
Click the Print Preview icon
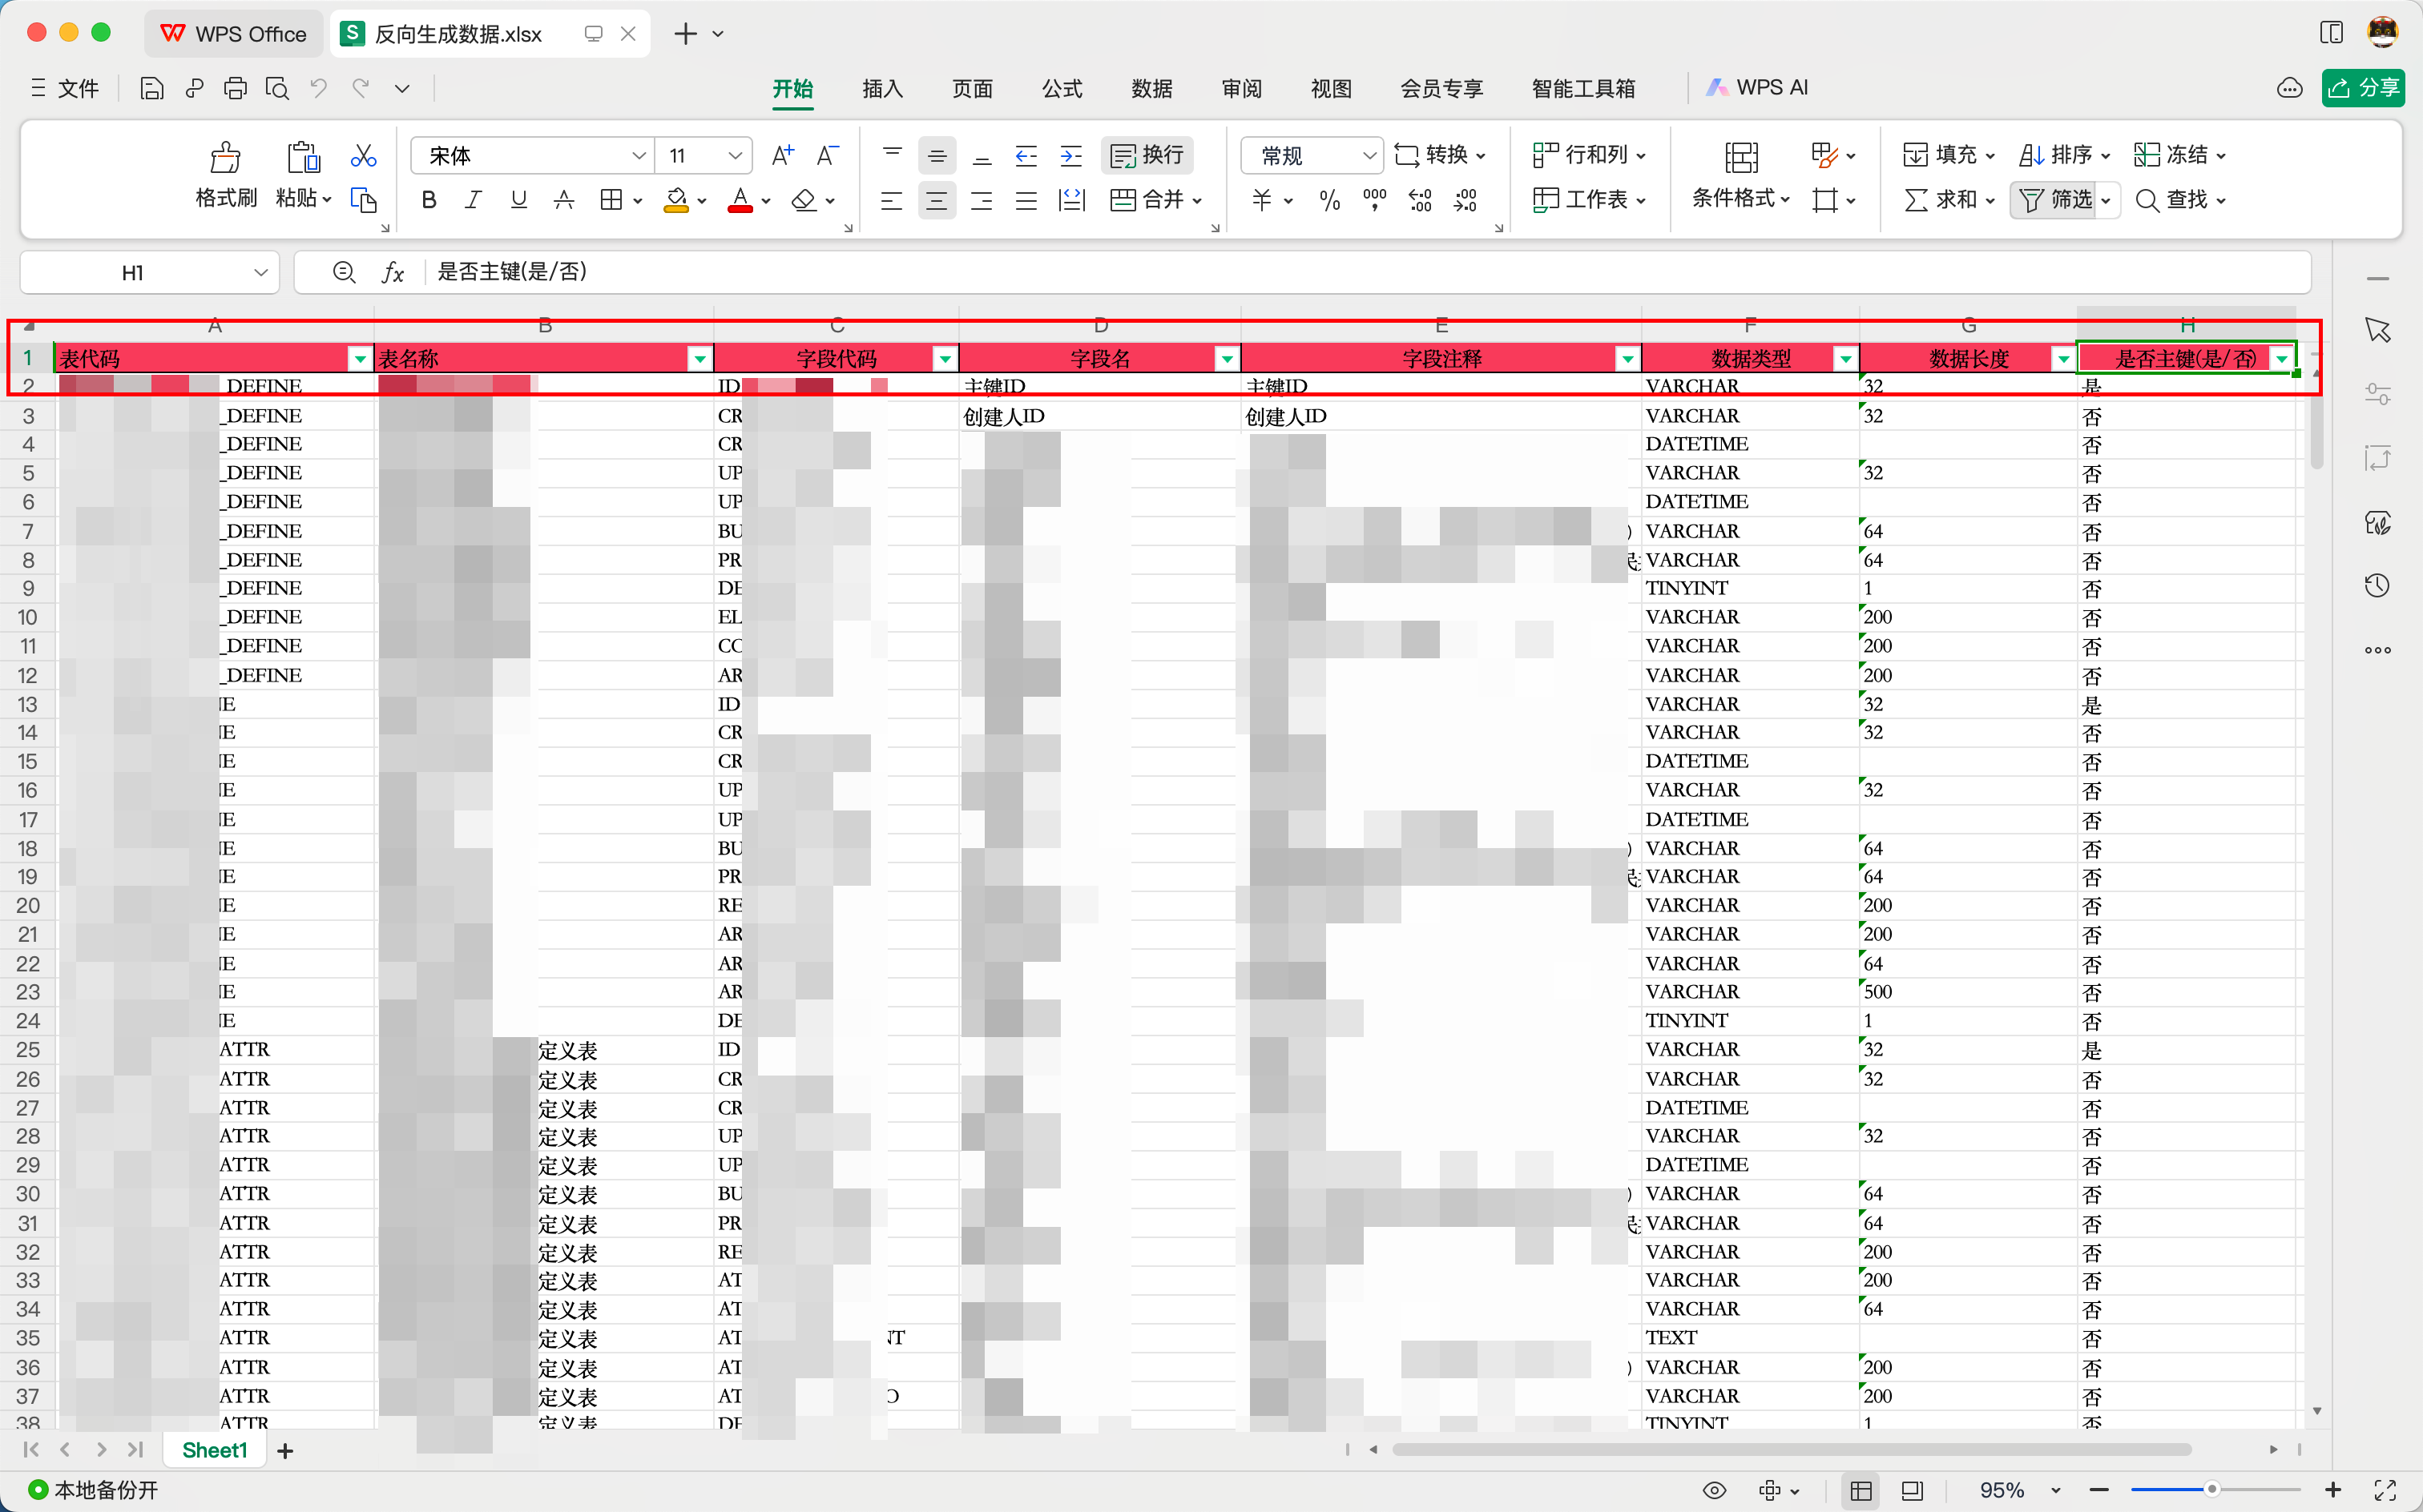[277, 89]
